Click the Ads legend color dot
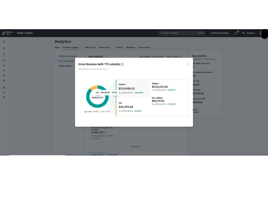This screenshot has width=268, height=201. coord(100,112)
